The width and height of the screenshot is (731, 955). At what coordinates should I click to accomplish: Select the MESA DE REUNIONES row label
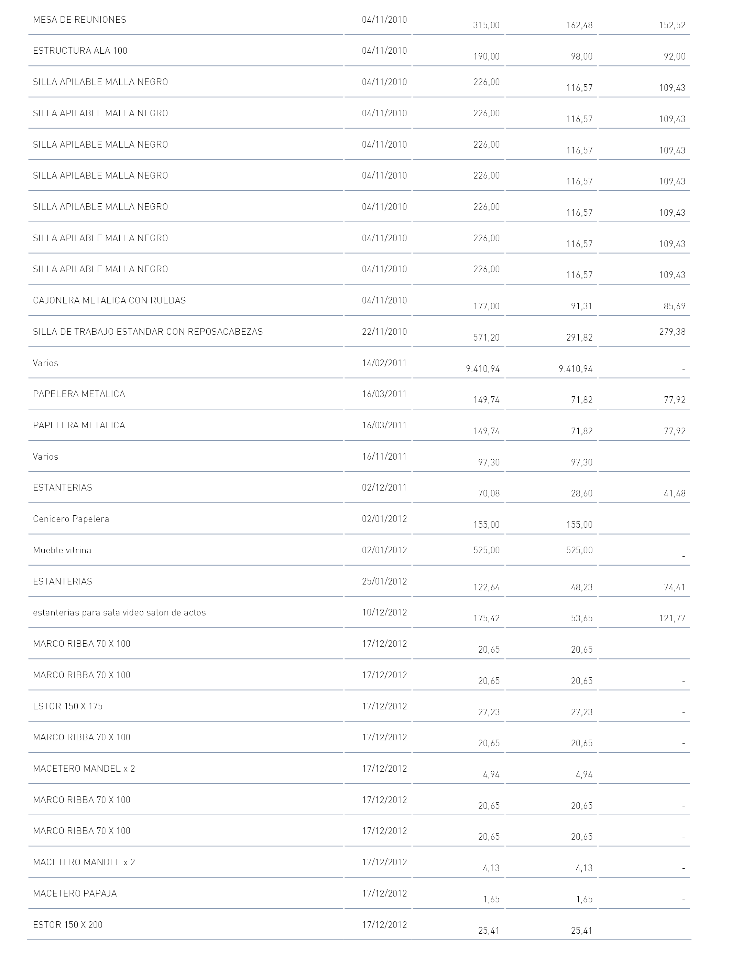80,20
